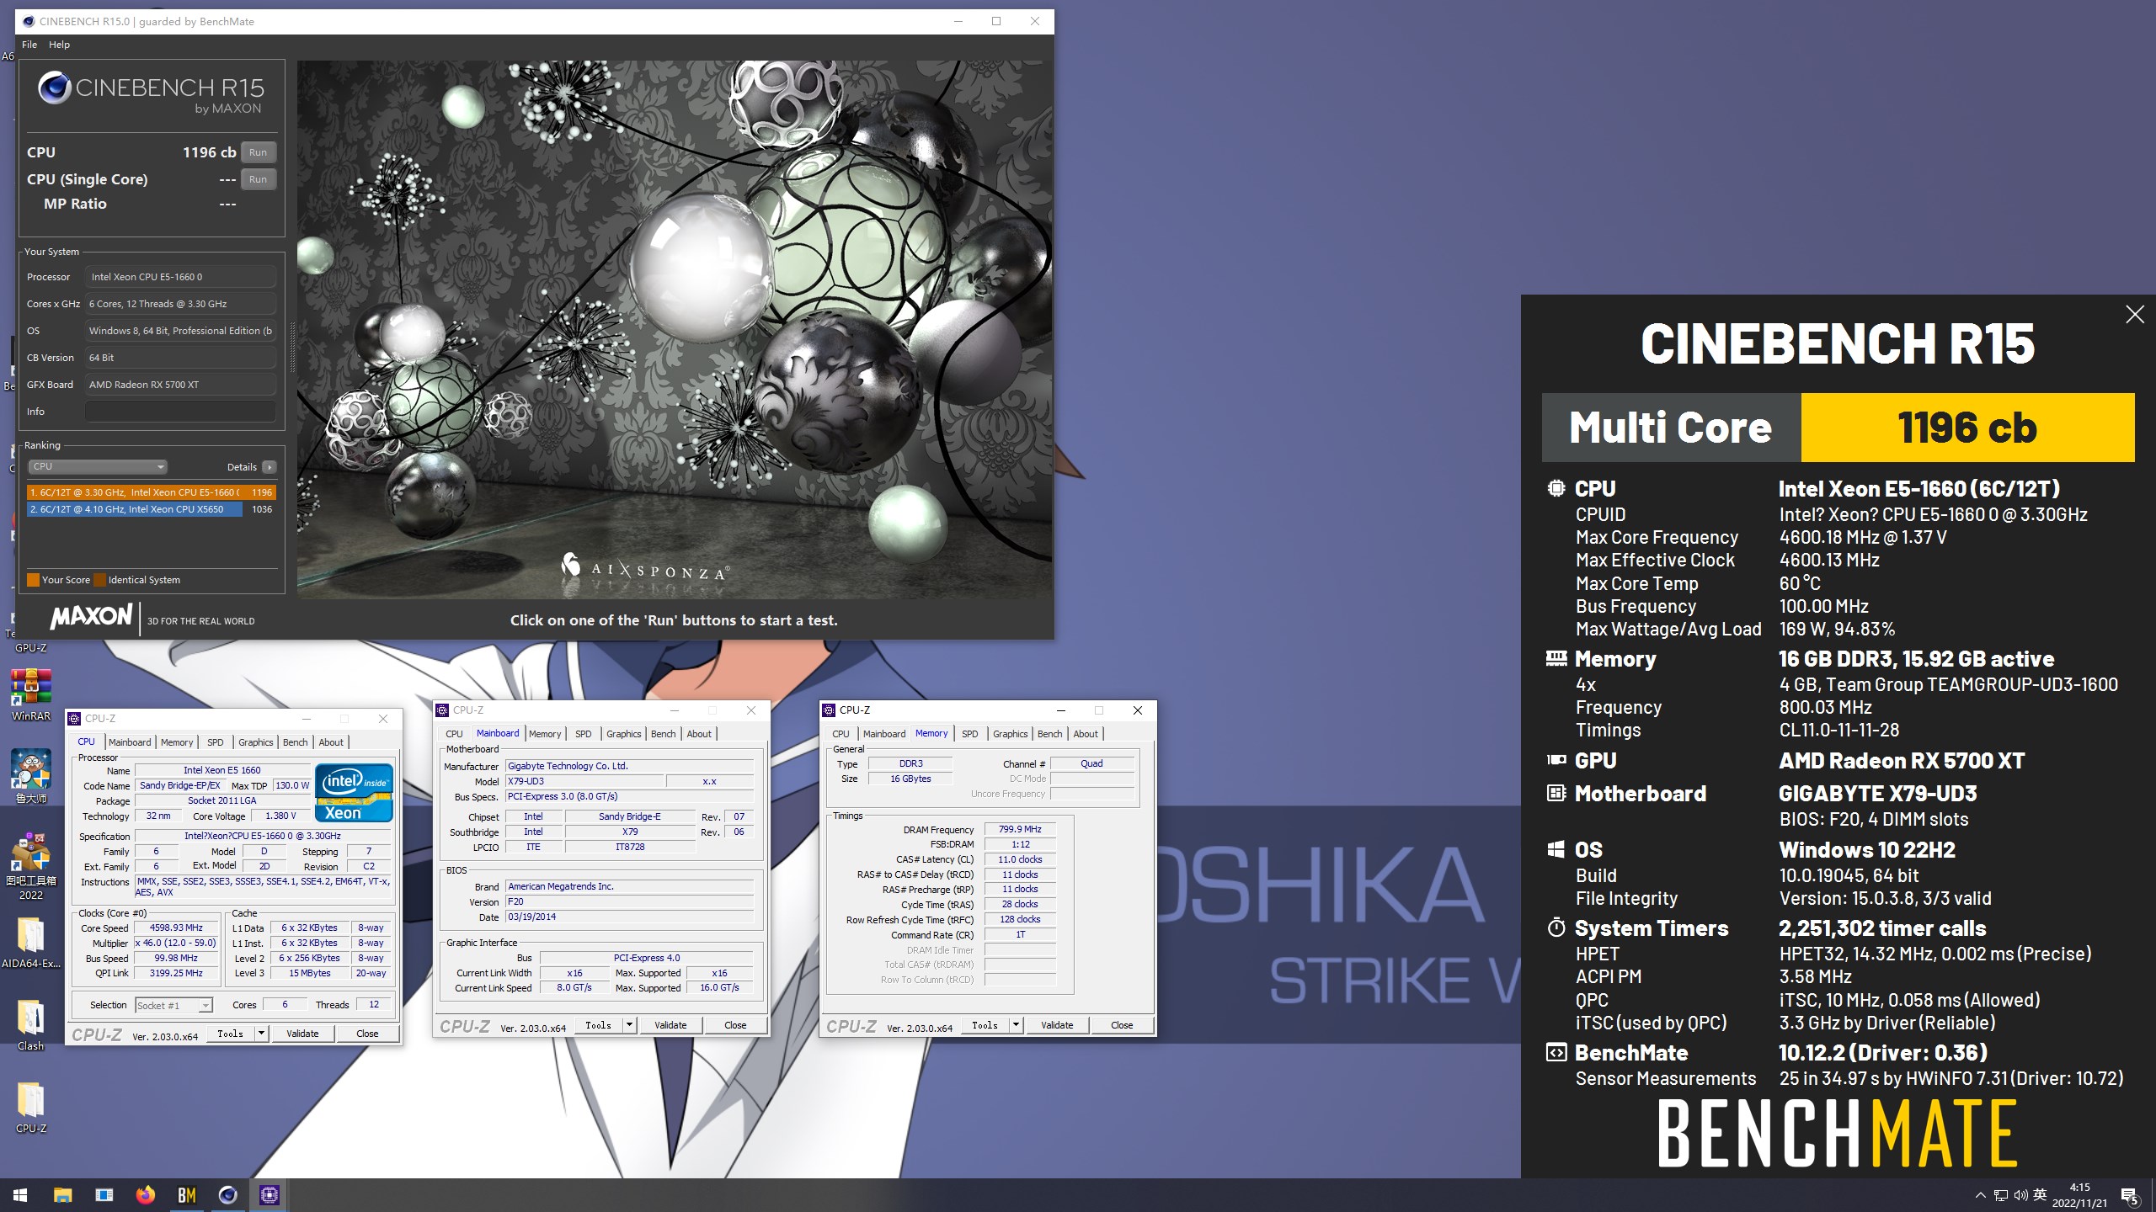Click Intel Xeon logo in CPU-Z
Viewport: 2156px width, 1212px height.
pyautogui.click(x=354, y=792)
